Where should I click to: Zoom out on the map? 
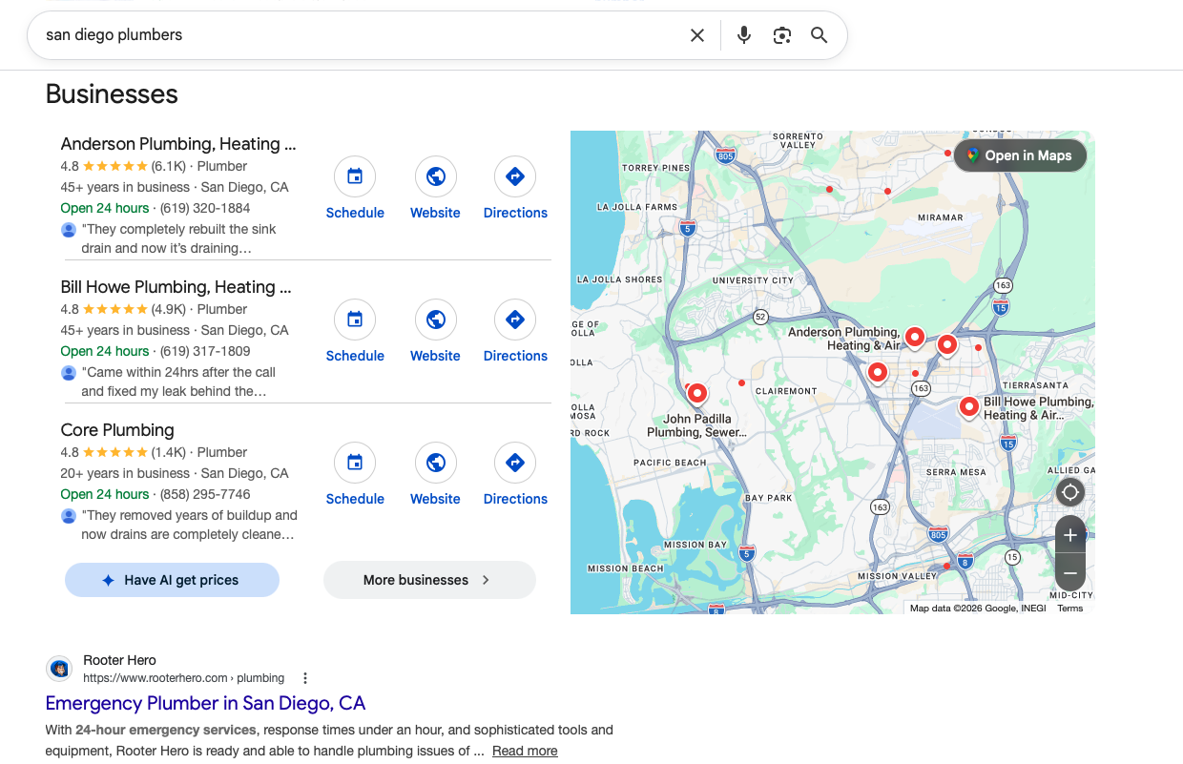[1070, 573]
